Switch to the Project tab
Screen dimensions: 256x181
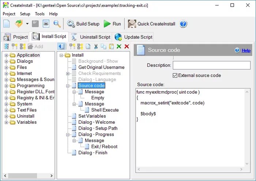click(x=15, y=37)
